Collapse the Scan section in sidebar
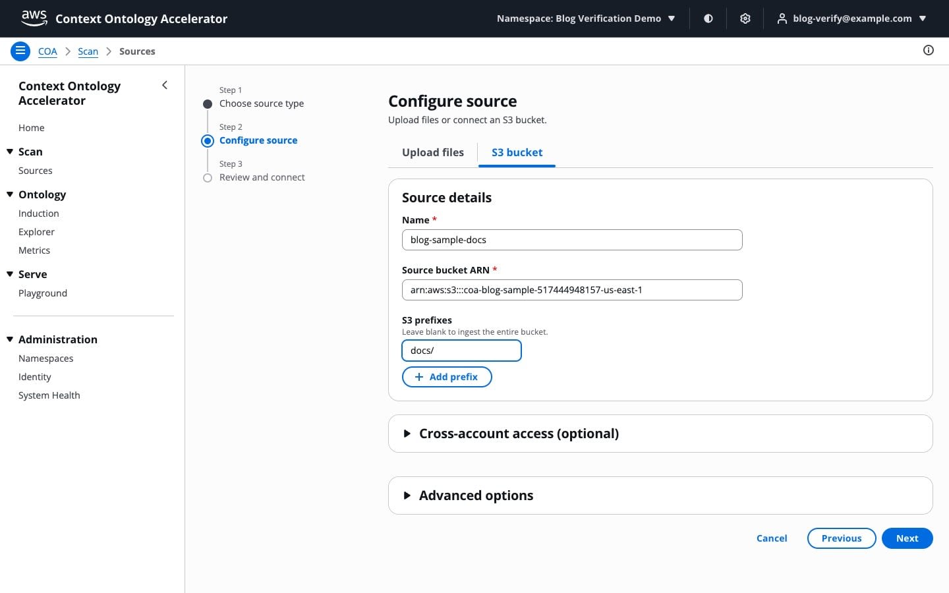949x593 pixels. 10,152
